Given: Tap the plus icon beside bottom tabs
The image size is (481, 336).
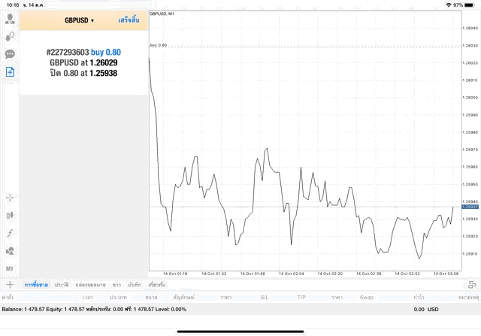Looking at the screenshot, I should pyautogui.click(x=10, y=284).
